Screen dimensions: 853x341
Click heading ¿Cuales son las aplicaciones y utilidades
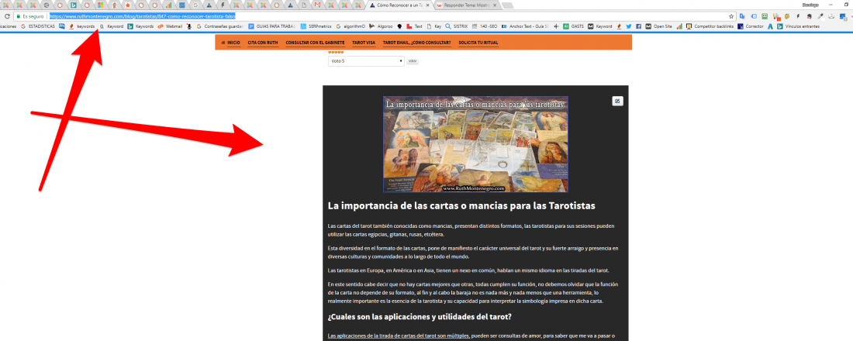click(x=420, y=316)
